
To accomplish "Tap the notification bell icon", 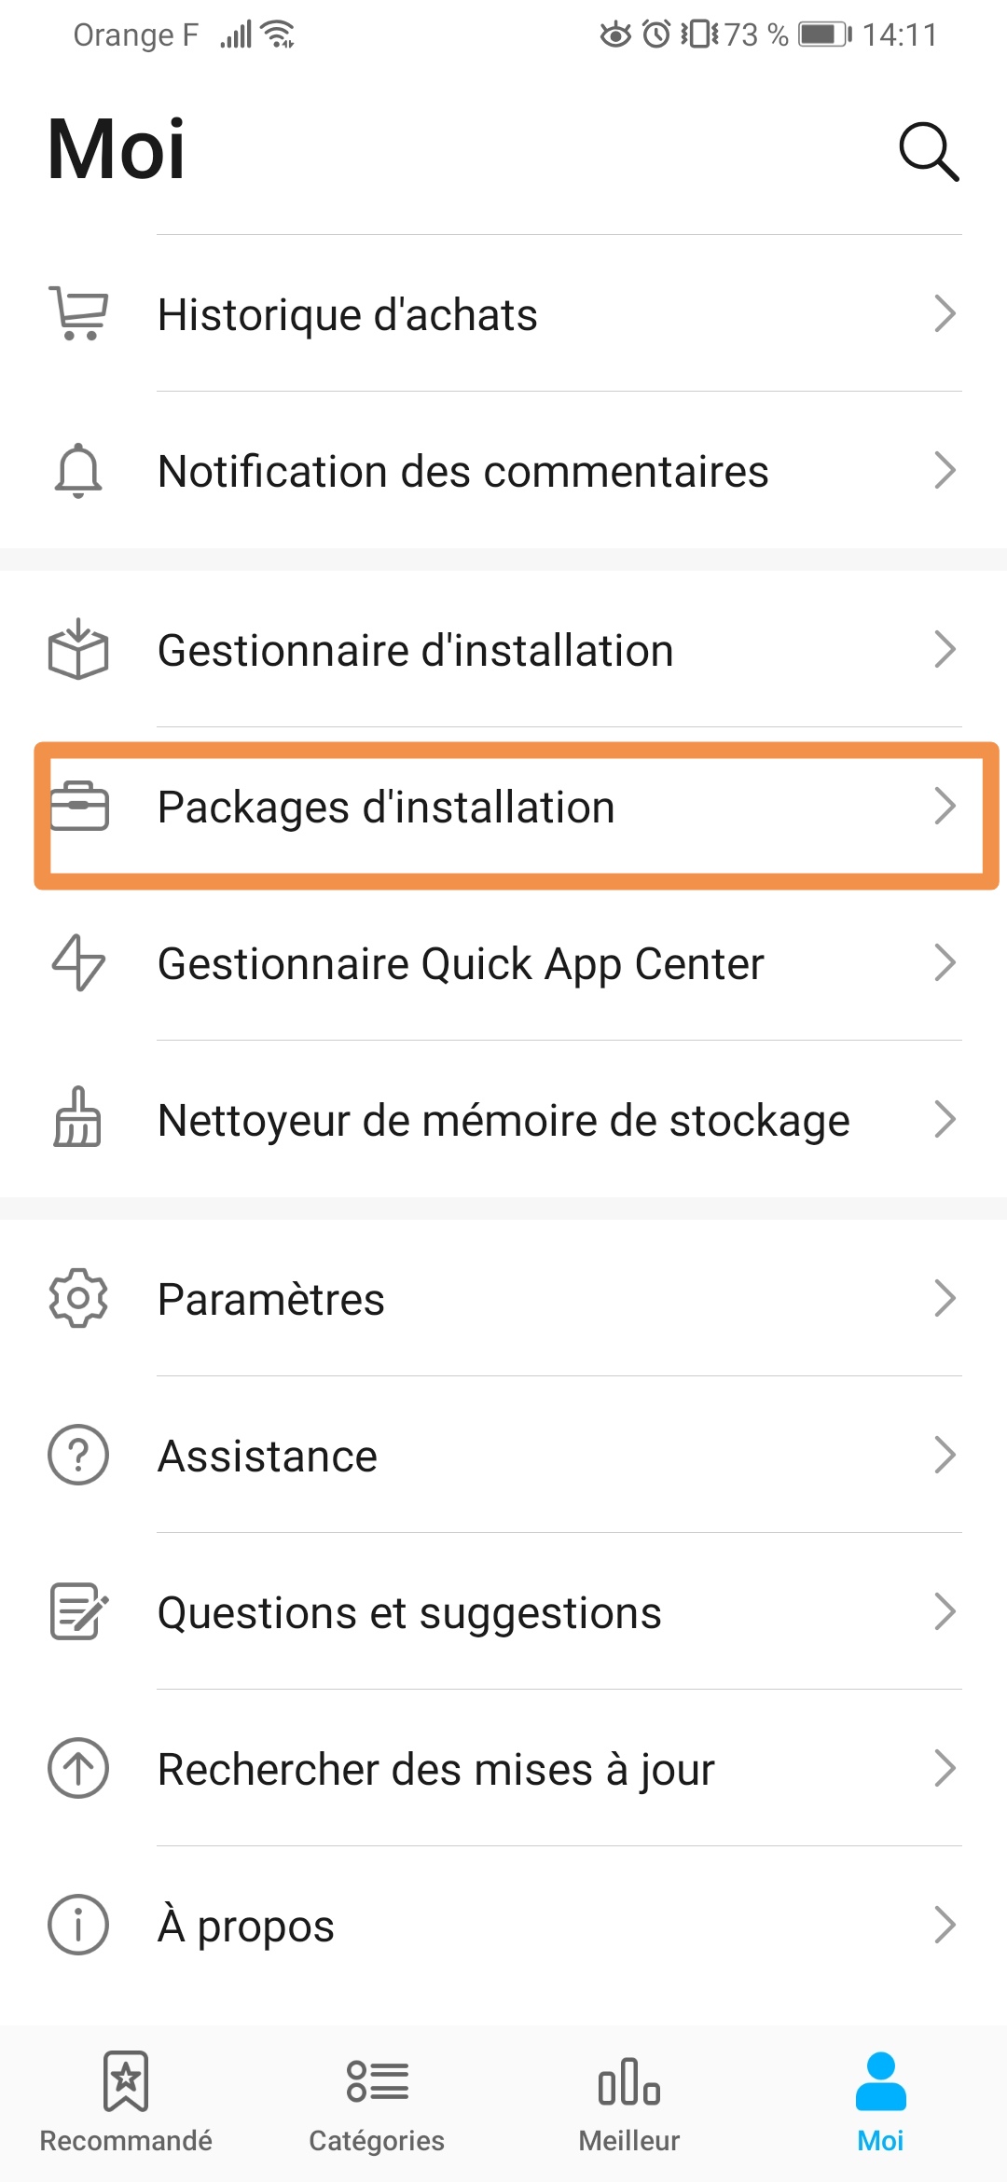I will [78, 471].
